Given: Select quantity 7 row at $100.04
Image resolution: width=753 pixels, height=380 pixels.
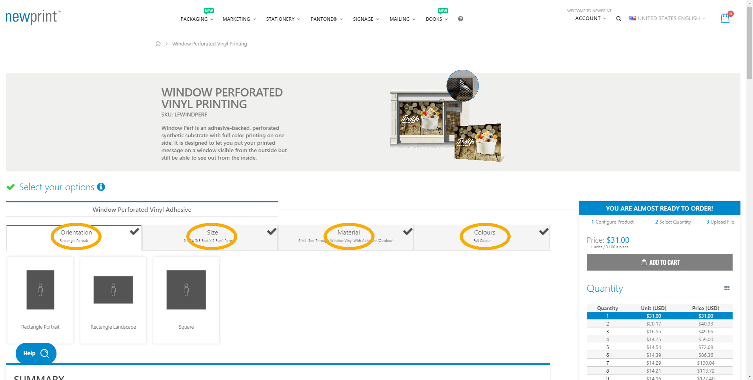Looking at the screenshot, I should pyautogui.click(x=659, y=363).
